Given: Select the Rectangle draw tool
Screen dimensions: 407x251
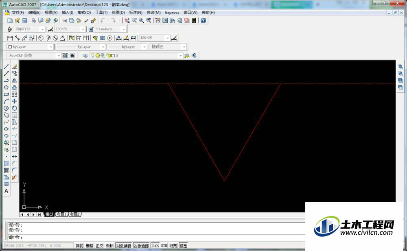Looking at the screenshot, I should pos(6,94).
